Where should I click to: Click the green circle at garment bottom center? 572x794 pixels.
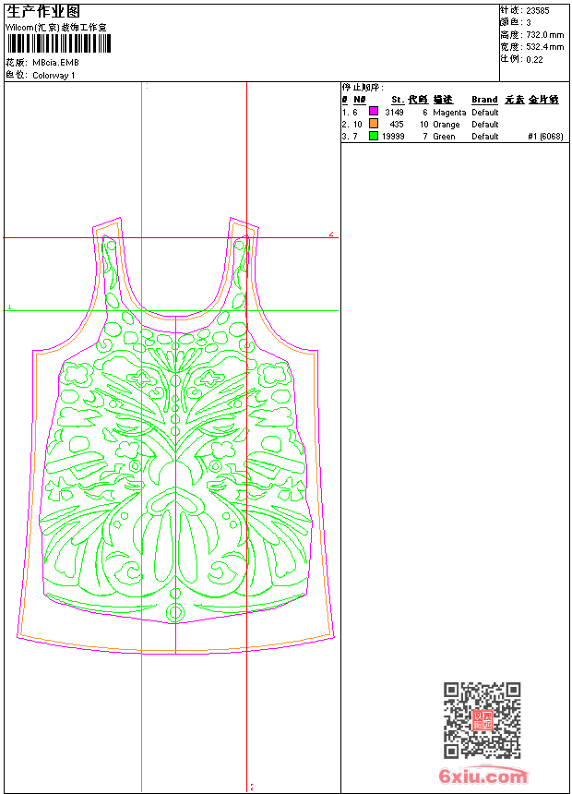click(x=175, y=612)
